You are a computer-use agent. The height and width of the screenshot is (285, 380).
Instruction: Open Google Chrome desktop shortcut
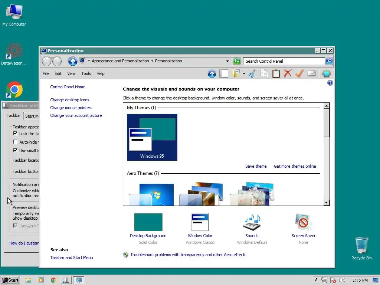(x=14, y=90)
